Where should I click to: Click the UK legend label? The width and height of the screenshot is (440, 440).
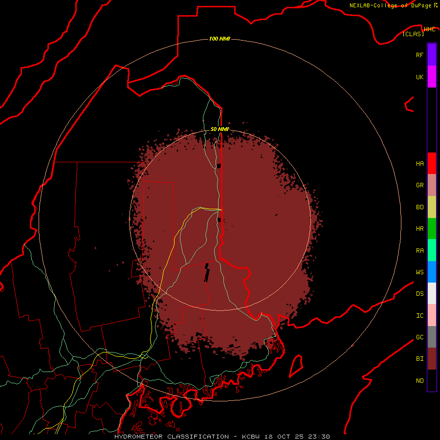click(x=419, y=77)
